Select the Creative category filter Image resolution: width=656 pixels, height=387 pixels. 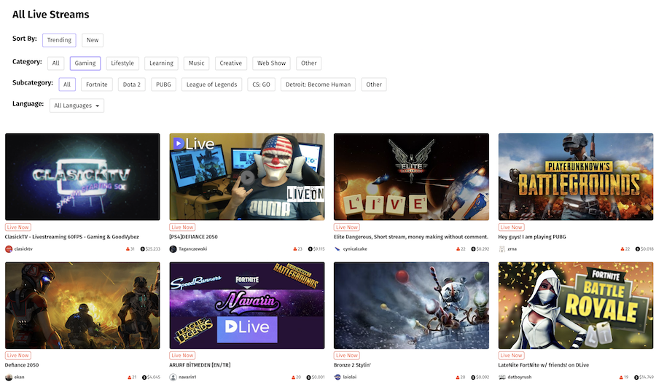231,63
